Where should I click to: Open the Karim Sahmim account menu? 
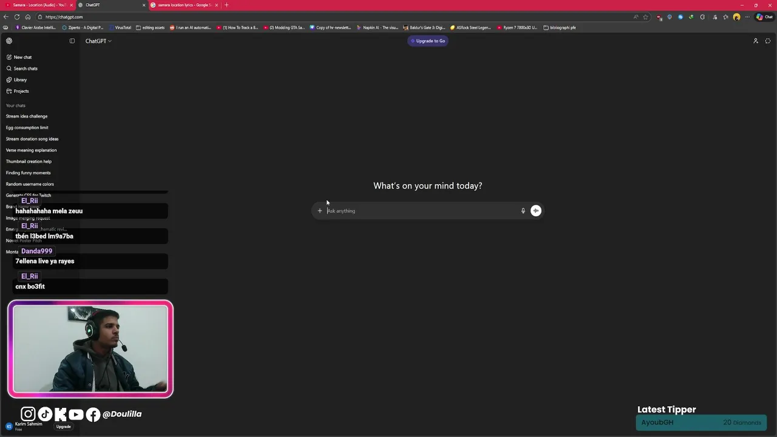(x=24, y=426)
